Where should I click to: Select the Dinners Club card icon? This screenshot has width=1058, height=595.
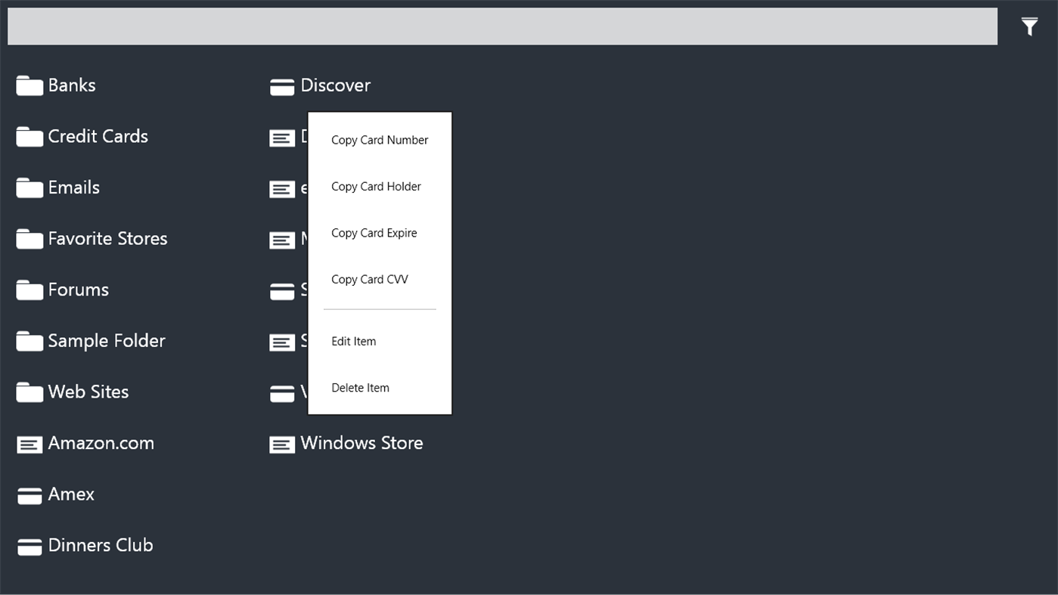click(29, 546)
